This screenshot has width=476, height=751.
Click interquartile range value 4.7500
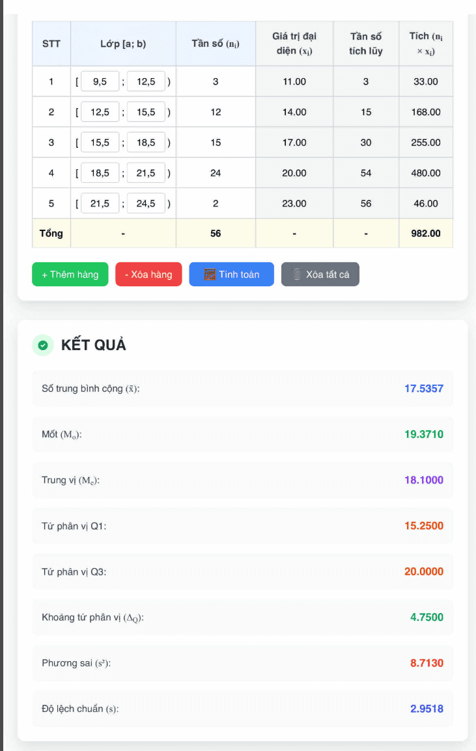427,618
